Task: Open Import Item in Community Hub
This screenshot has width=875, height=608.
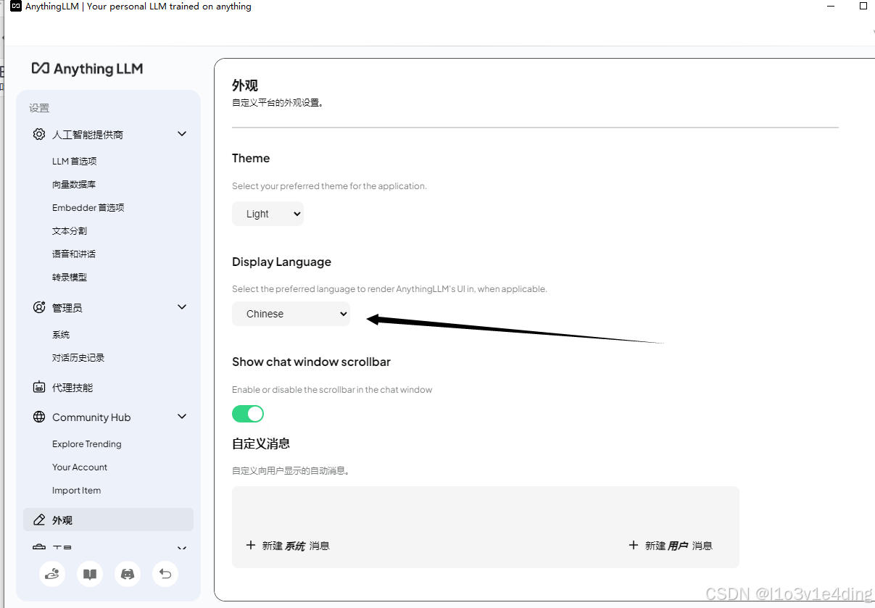Action: coord(76,490)
